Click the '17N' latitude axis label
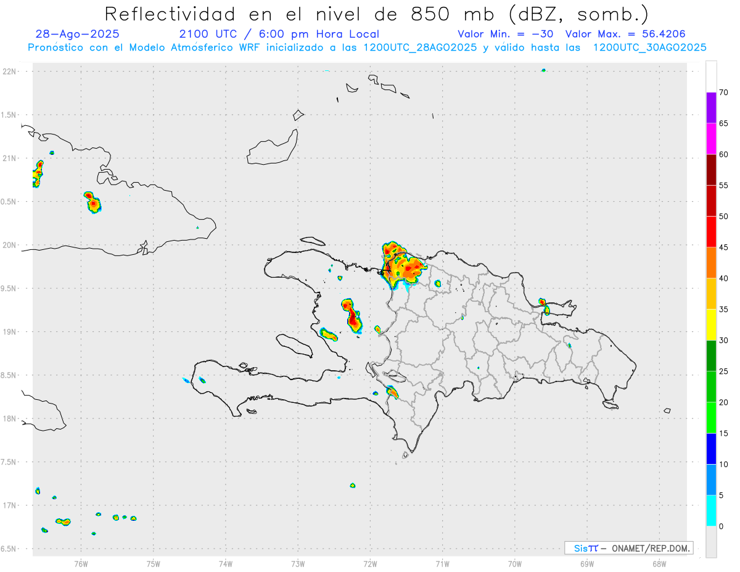Image resolution: width=740 pixels, height=572 pixels. [9, 505]
